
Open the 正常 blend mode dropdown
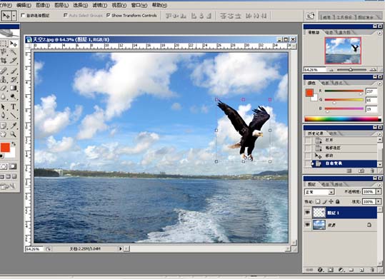coord(319,192)
